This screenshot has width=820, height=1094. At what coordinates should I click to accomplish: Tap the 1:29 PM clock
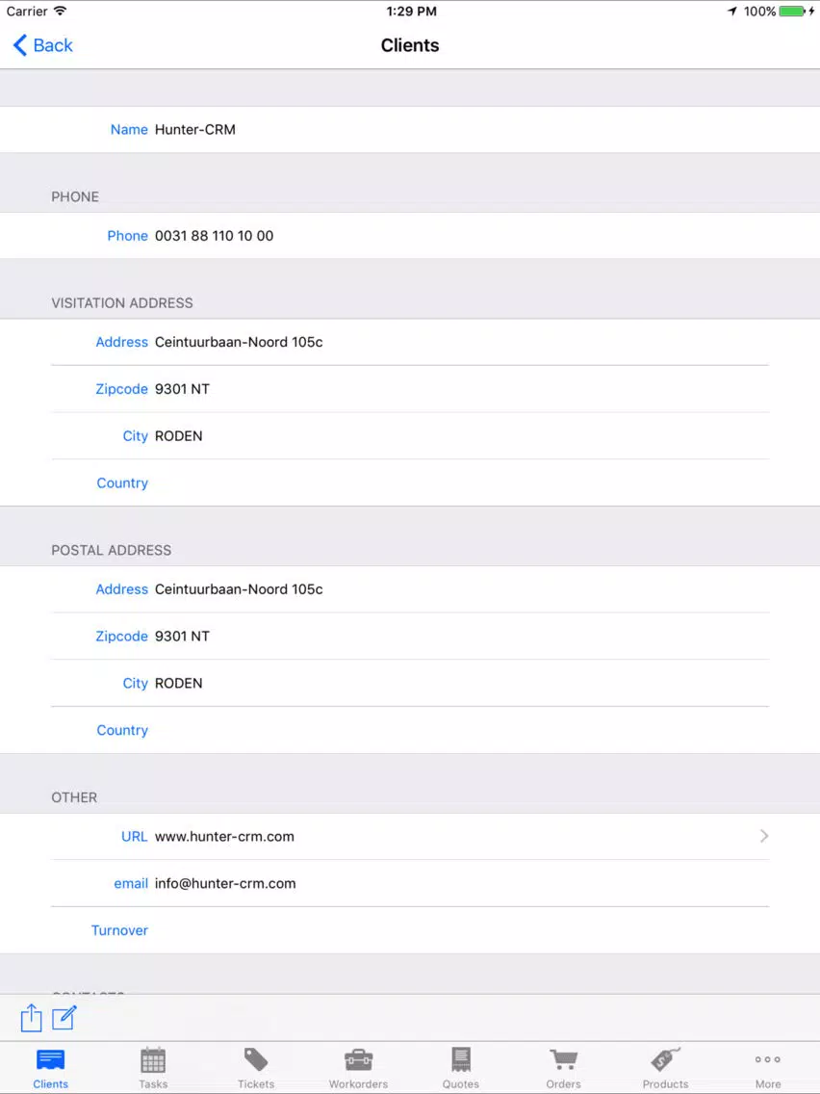pos(411,12)
